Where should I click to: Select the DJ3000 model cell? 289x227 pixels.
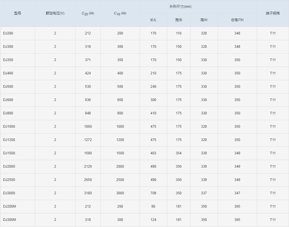click(9, 193)
